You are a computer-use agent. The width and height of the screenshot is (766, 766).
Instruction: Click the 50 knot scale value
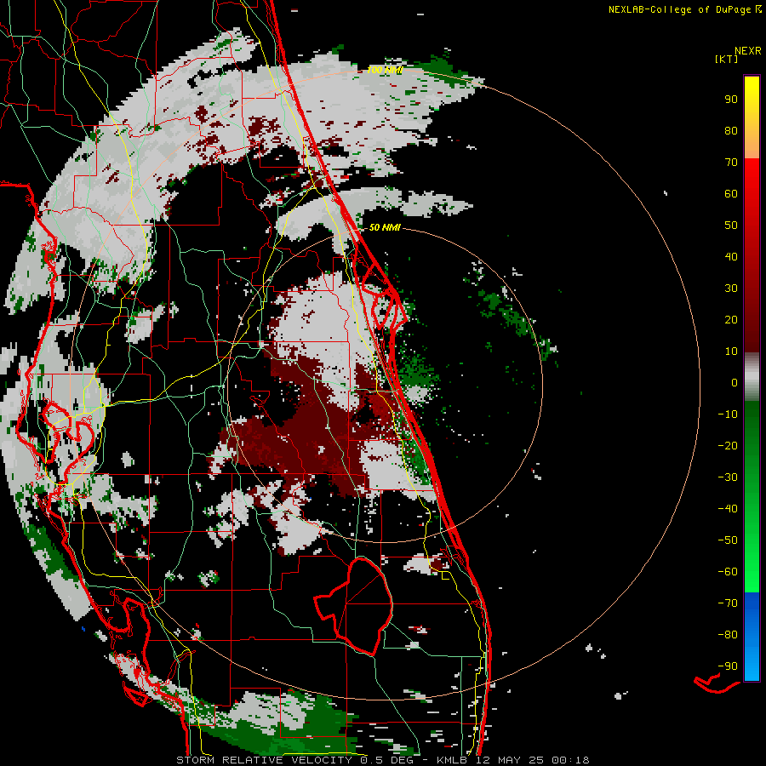click(x=731, y=226)
